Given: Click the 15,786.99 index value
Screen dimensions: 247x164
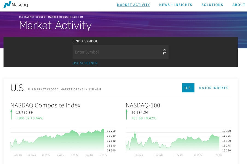Looking at the screenshot, I should pyautogui.click(x=24, y=112).
